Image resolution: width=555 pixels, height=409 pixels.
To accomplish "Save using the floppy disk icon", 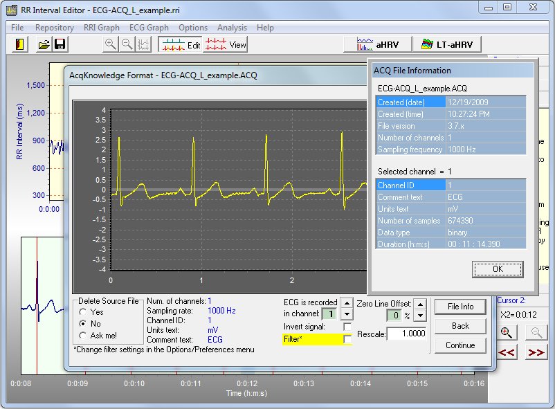I will pos(60,44).
